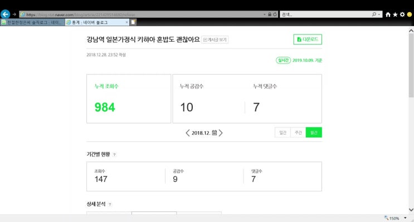Click the smiley feedback icon

tap(410, 14)
